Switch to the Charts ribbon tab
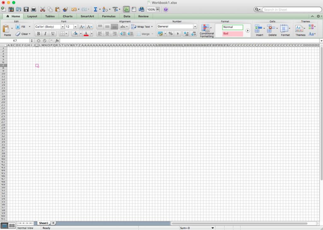The image size is (323, 230). tap(68, 16)
